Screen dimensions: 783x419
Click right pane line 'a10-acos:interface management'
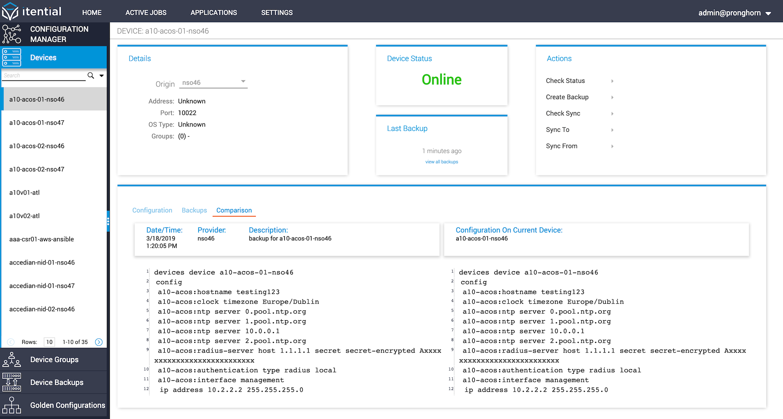[x=526, y=380]
